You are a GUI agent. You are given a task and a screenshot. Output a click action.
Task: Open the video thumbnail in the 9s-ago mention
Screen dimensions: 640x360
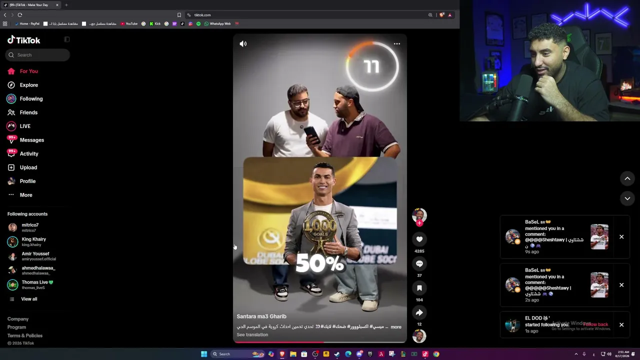(599, 237)
